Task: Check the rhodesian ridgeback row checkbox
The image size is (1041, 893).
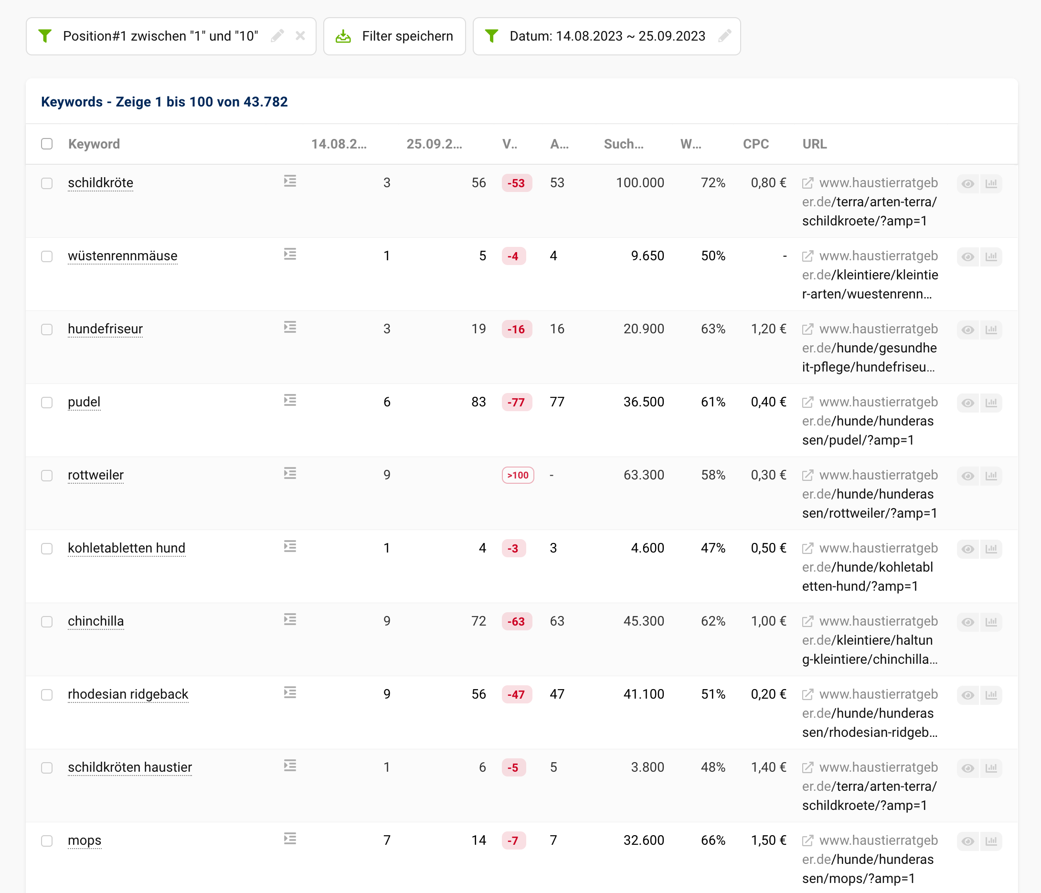Action: click(47, 694)
